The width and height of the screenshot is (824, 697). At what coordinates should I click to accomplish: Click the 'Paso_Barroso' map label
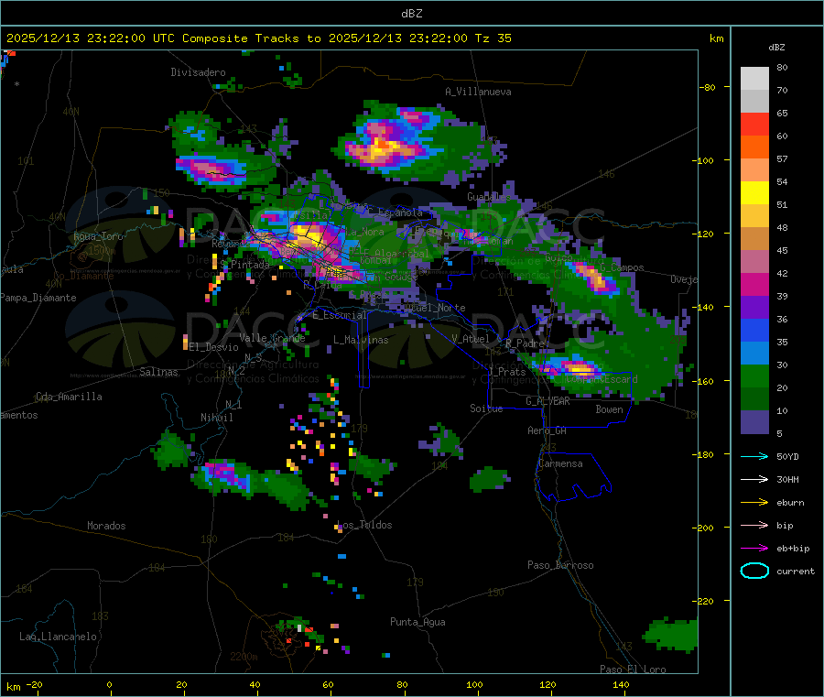pos(560,565)
